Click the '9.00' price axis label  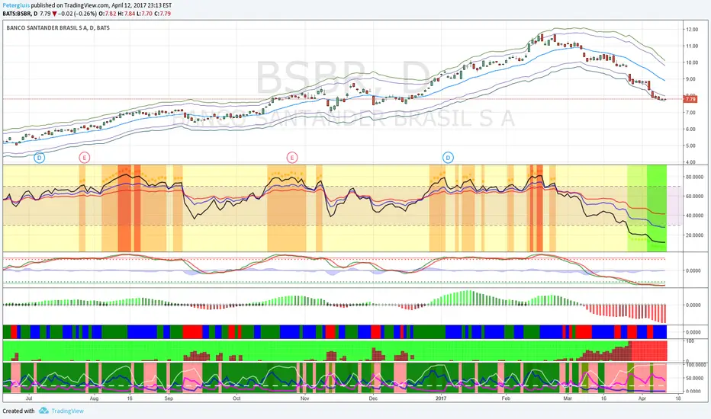click(690, 79)
